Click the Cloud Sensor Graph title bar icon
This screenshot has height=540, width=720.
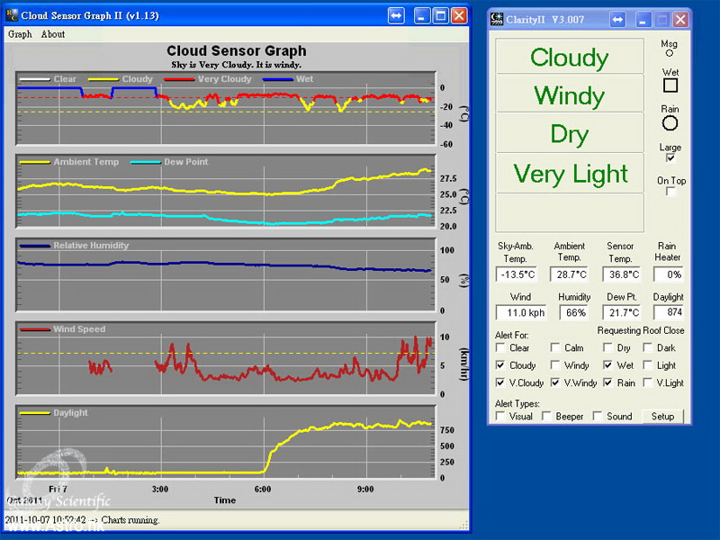(x=12, y=15)
